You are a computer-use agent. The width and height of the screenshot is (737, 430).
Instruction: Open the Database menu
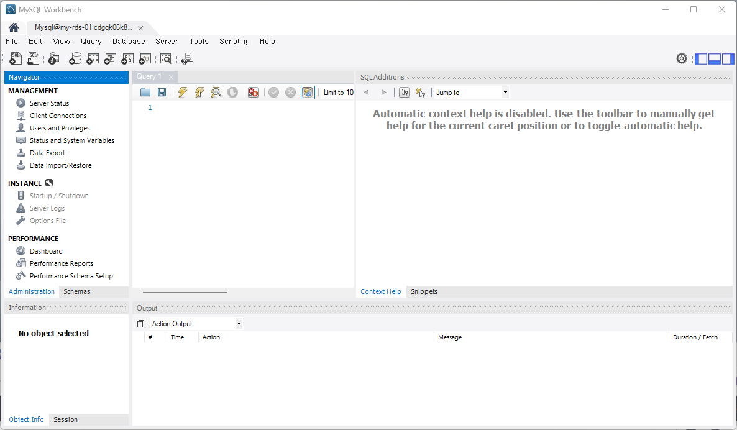point(128,42)
